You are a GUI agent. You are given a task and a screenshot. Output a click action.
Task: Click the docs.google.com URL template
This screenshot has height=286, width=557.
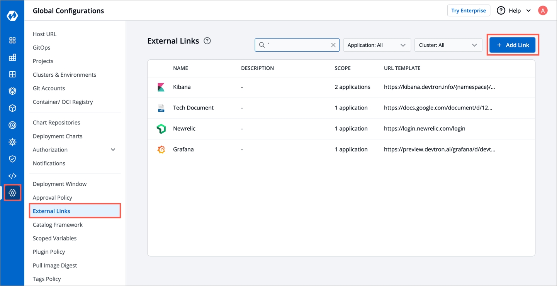coord(438,108)
